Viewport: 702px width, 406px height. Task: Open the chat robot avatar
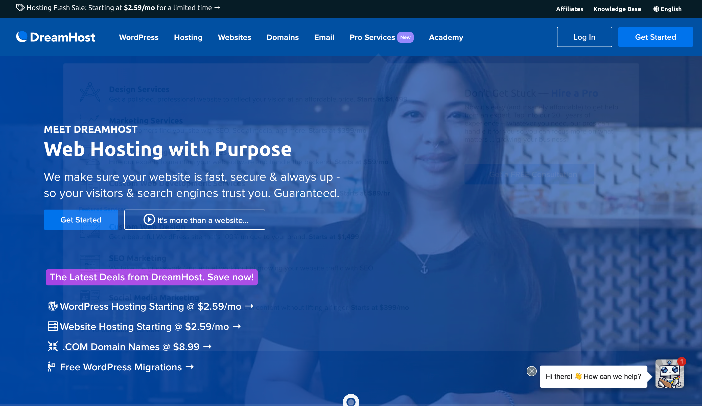point(669,374)
